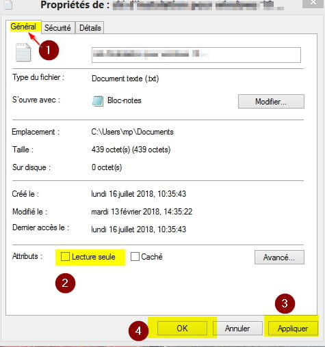The width and height of the screenshot is (325, 347).
Task: Open the Avancé... attributes dialog
Action: pyautogui.click(x=279, y=258)
